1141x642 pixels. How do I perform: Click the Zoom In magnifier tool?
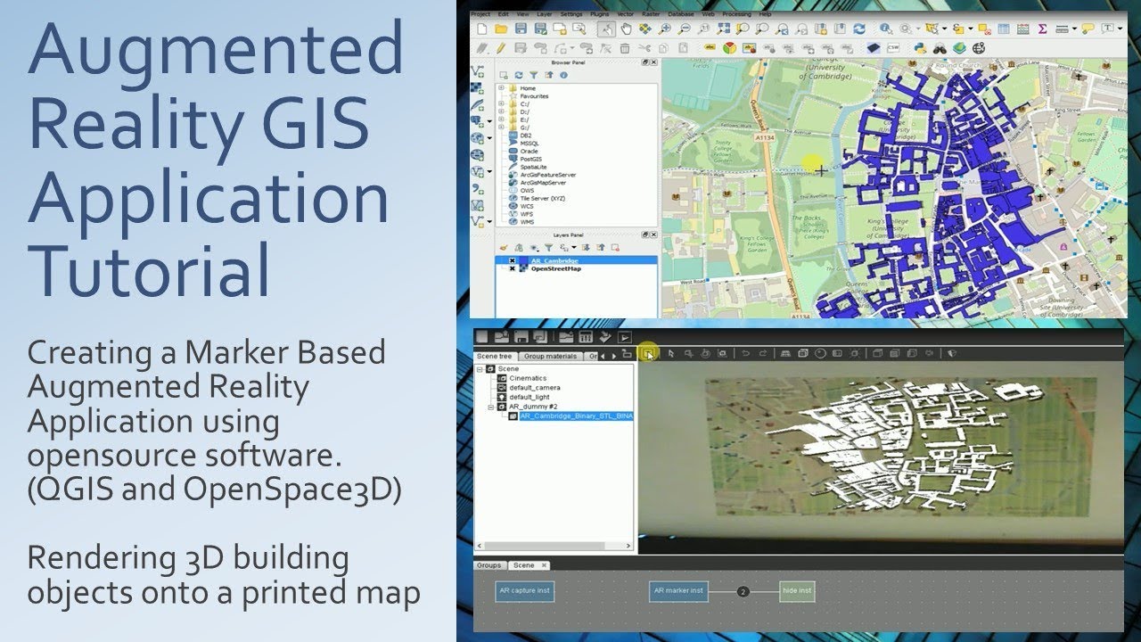tap(665, 29)
